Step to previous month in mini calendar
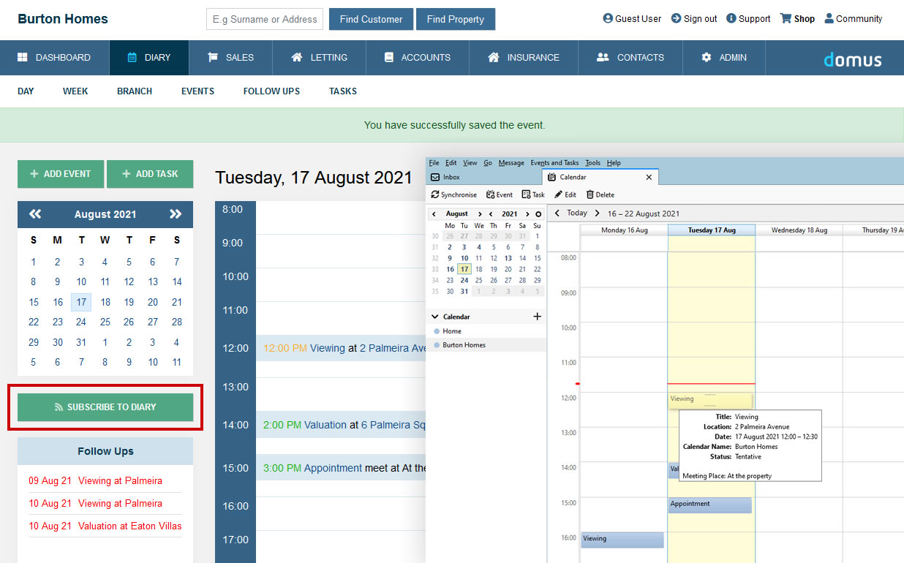This screenshot has width=904, height=563. 434,214
